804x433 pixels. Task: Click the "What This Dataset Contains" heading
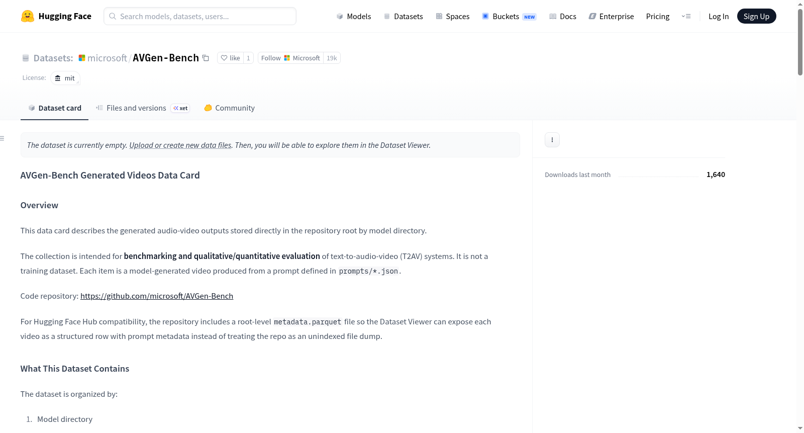(75, 369)
